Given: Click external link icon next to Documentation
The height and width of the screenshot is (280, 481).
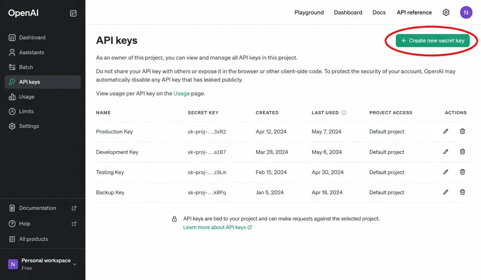Looking at the screenshot, I should 74,208.
